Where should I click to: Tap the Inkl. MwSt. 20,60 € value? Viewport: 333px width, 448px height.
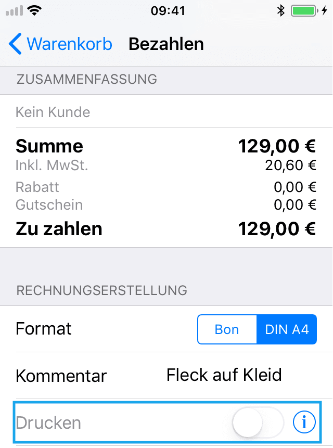291,165
